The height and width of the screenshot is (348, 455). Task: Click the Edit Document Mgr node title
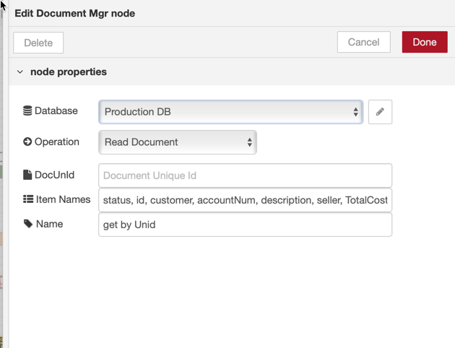[74, 13]
